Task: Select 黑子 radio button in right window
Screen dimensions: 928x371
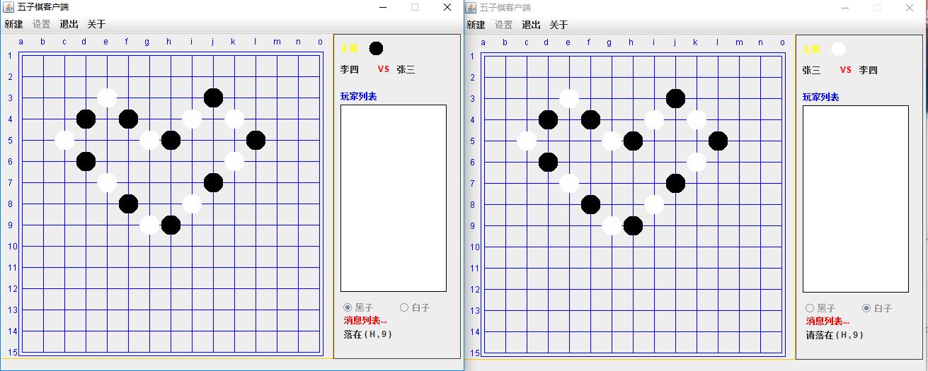Action: pos(820,308)
